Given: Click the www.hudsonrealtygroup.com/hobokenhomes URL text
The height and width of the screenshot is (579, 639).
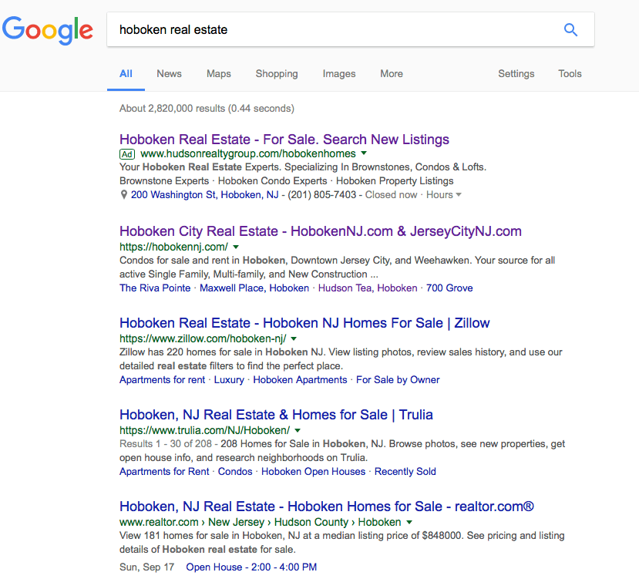Looking at the screenshot, I should 247,153.
